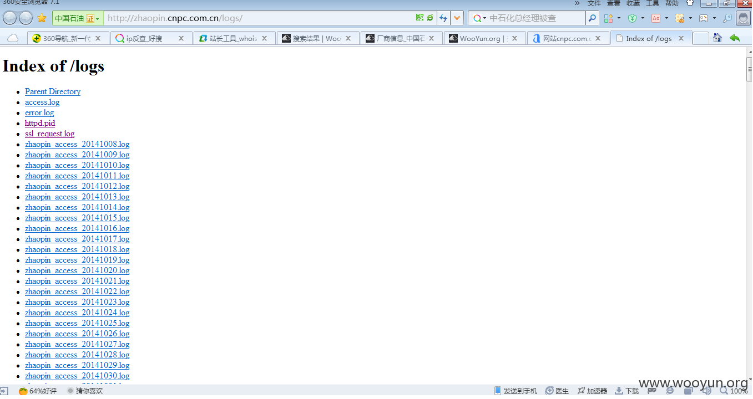
Task: Open a new tab with blank tab button
Action: 700,38
